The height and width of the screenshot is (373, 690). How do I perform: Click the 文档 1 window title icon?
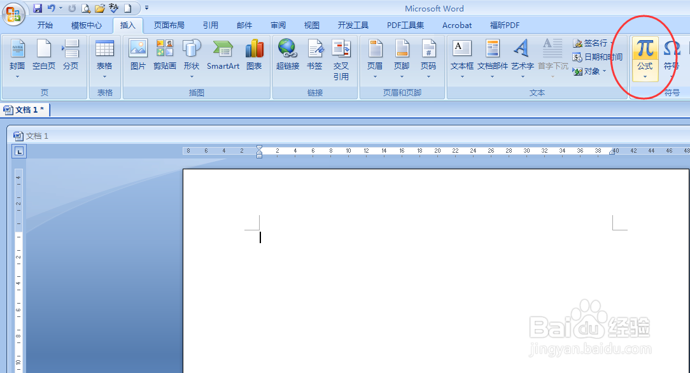click(18, 136)
